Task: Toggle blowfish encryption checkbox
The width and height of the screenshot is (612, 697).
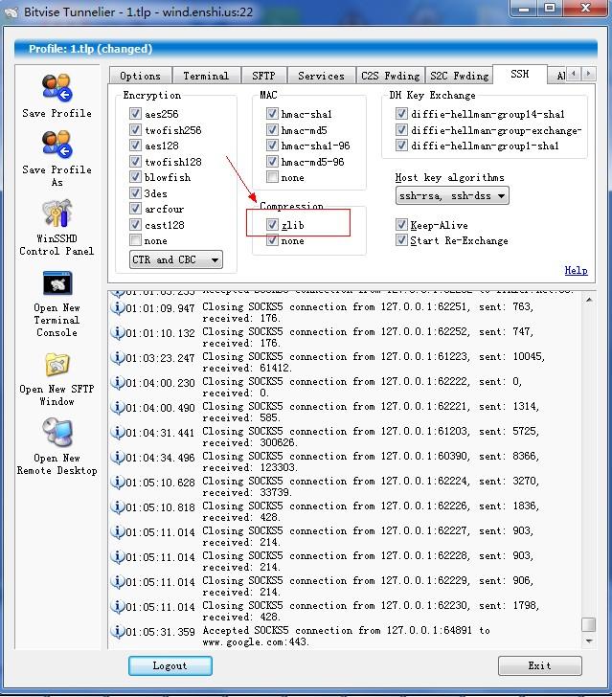Action: tap(135, 177)
